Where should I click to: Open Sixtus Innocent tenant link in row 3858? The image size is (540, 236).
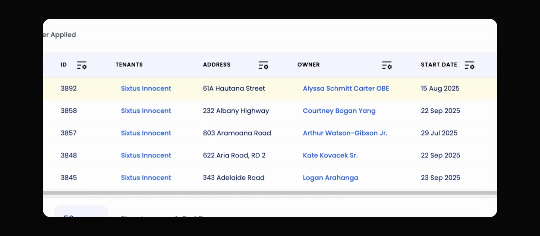146,111
